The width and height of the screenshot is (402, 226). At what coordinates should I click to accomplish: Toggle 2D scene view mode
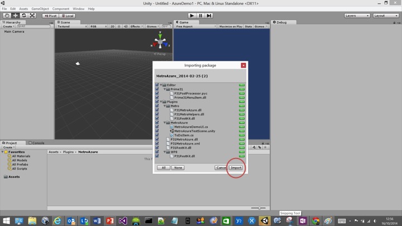pyautogui.click(x=112, y=26)
